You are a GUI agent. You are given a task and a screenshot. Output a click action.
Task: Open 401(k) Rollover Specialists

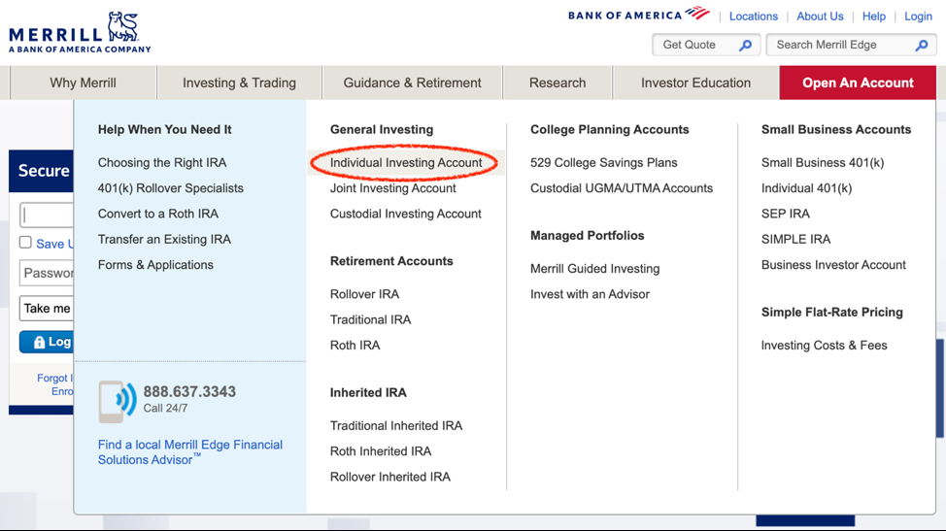click(x=171, y=188)
